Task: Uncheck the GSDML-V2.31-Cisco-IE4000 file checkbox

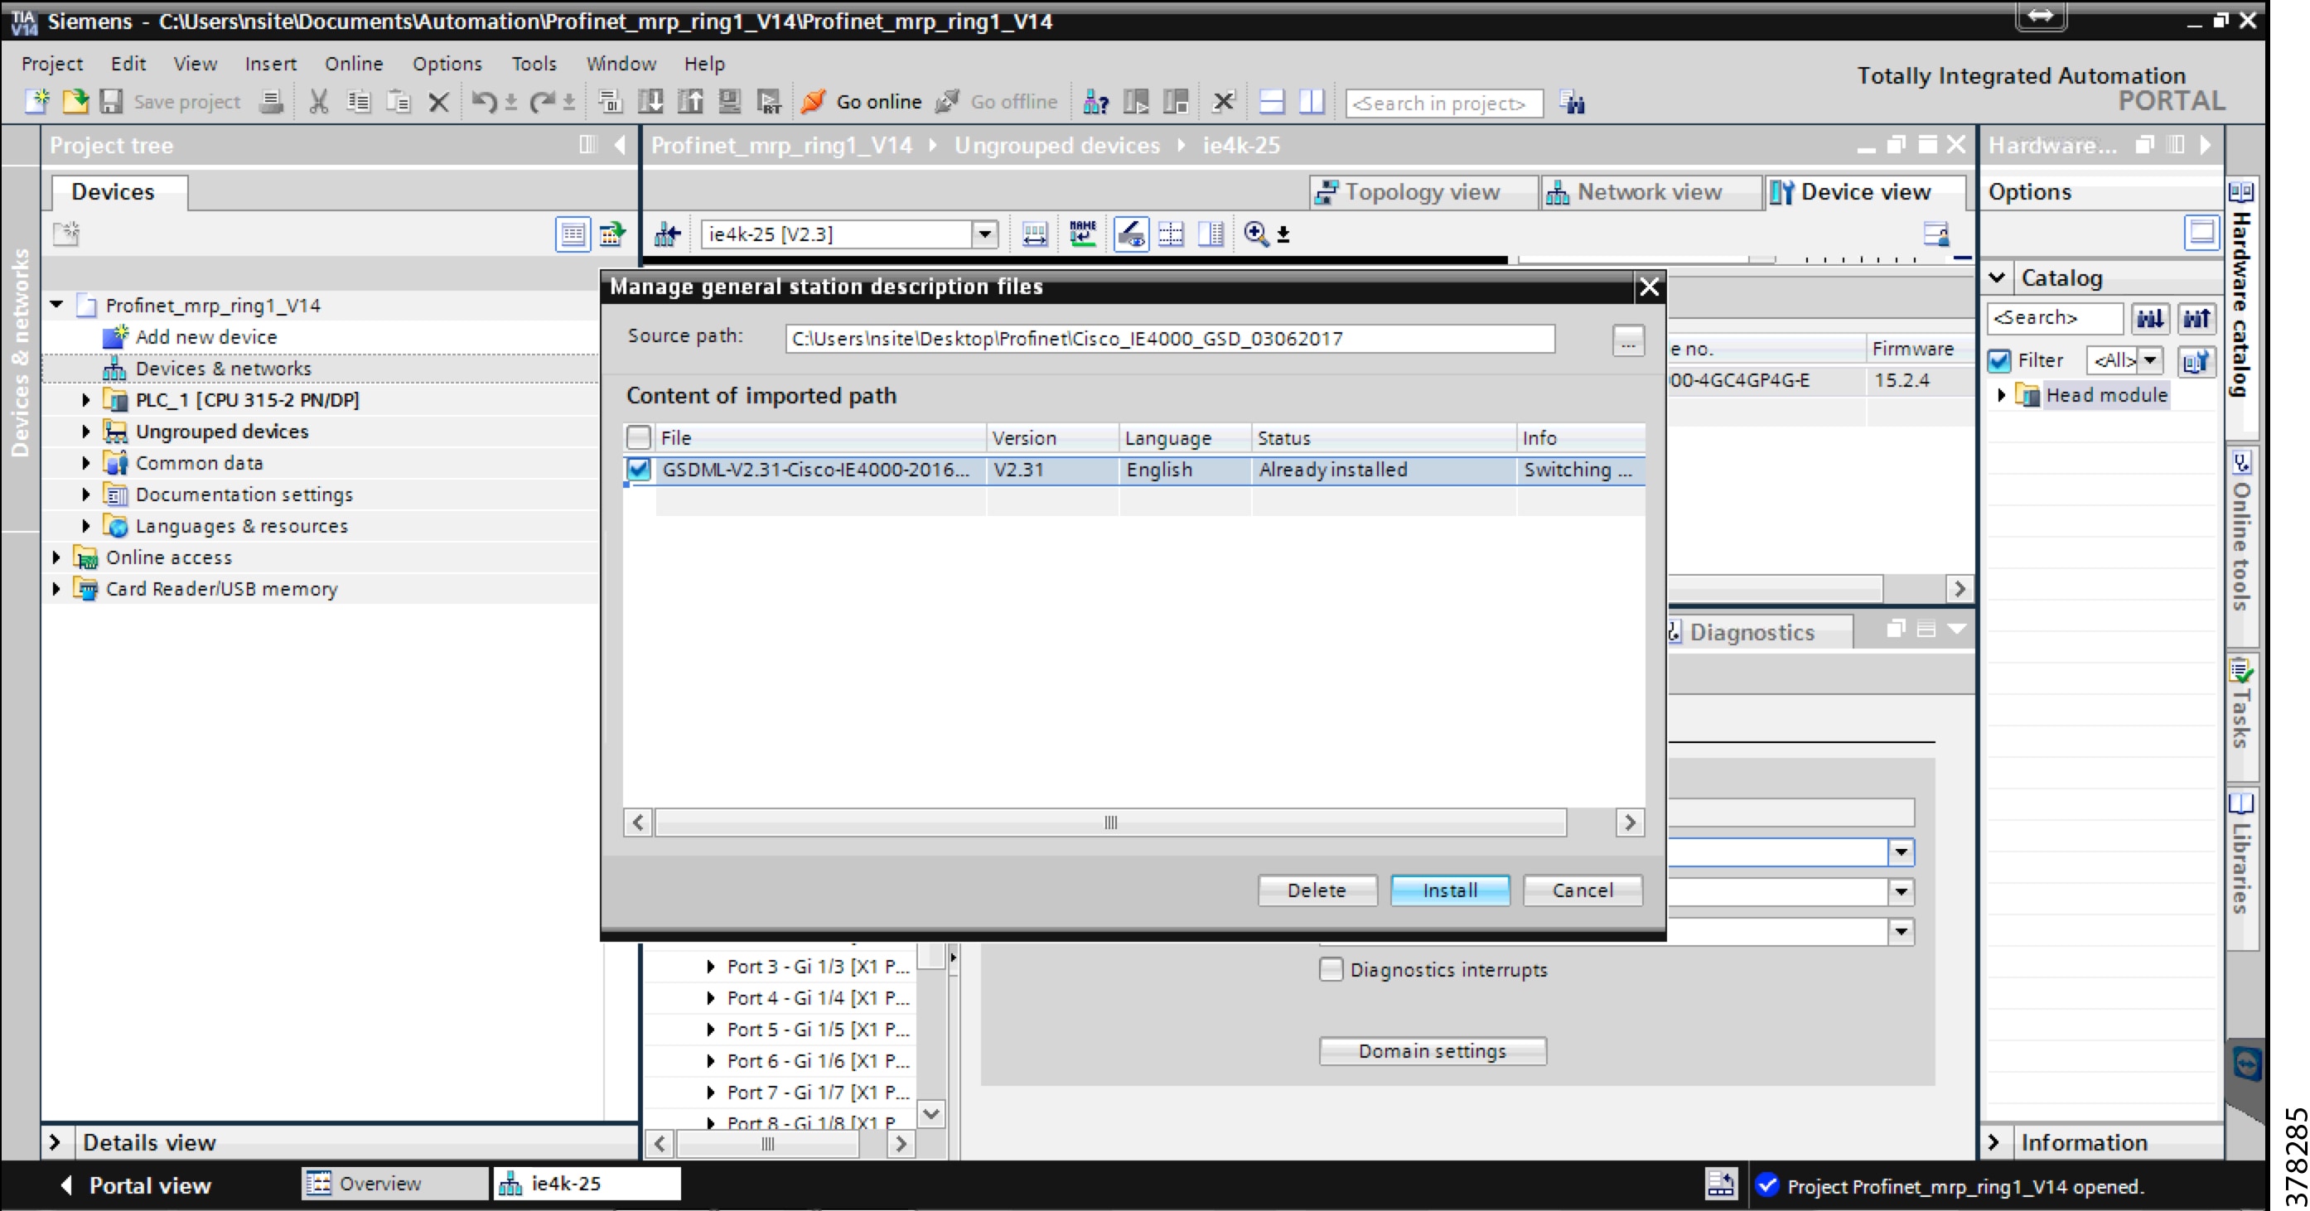Action: (639, 469)
